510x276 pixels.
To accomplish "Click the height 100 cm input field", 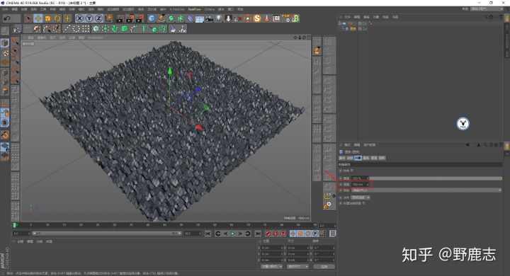I will coord(361,184).
